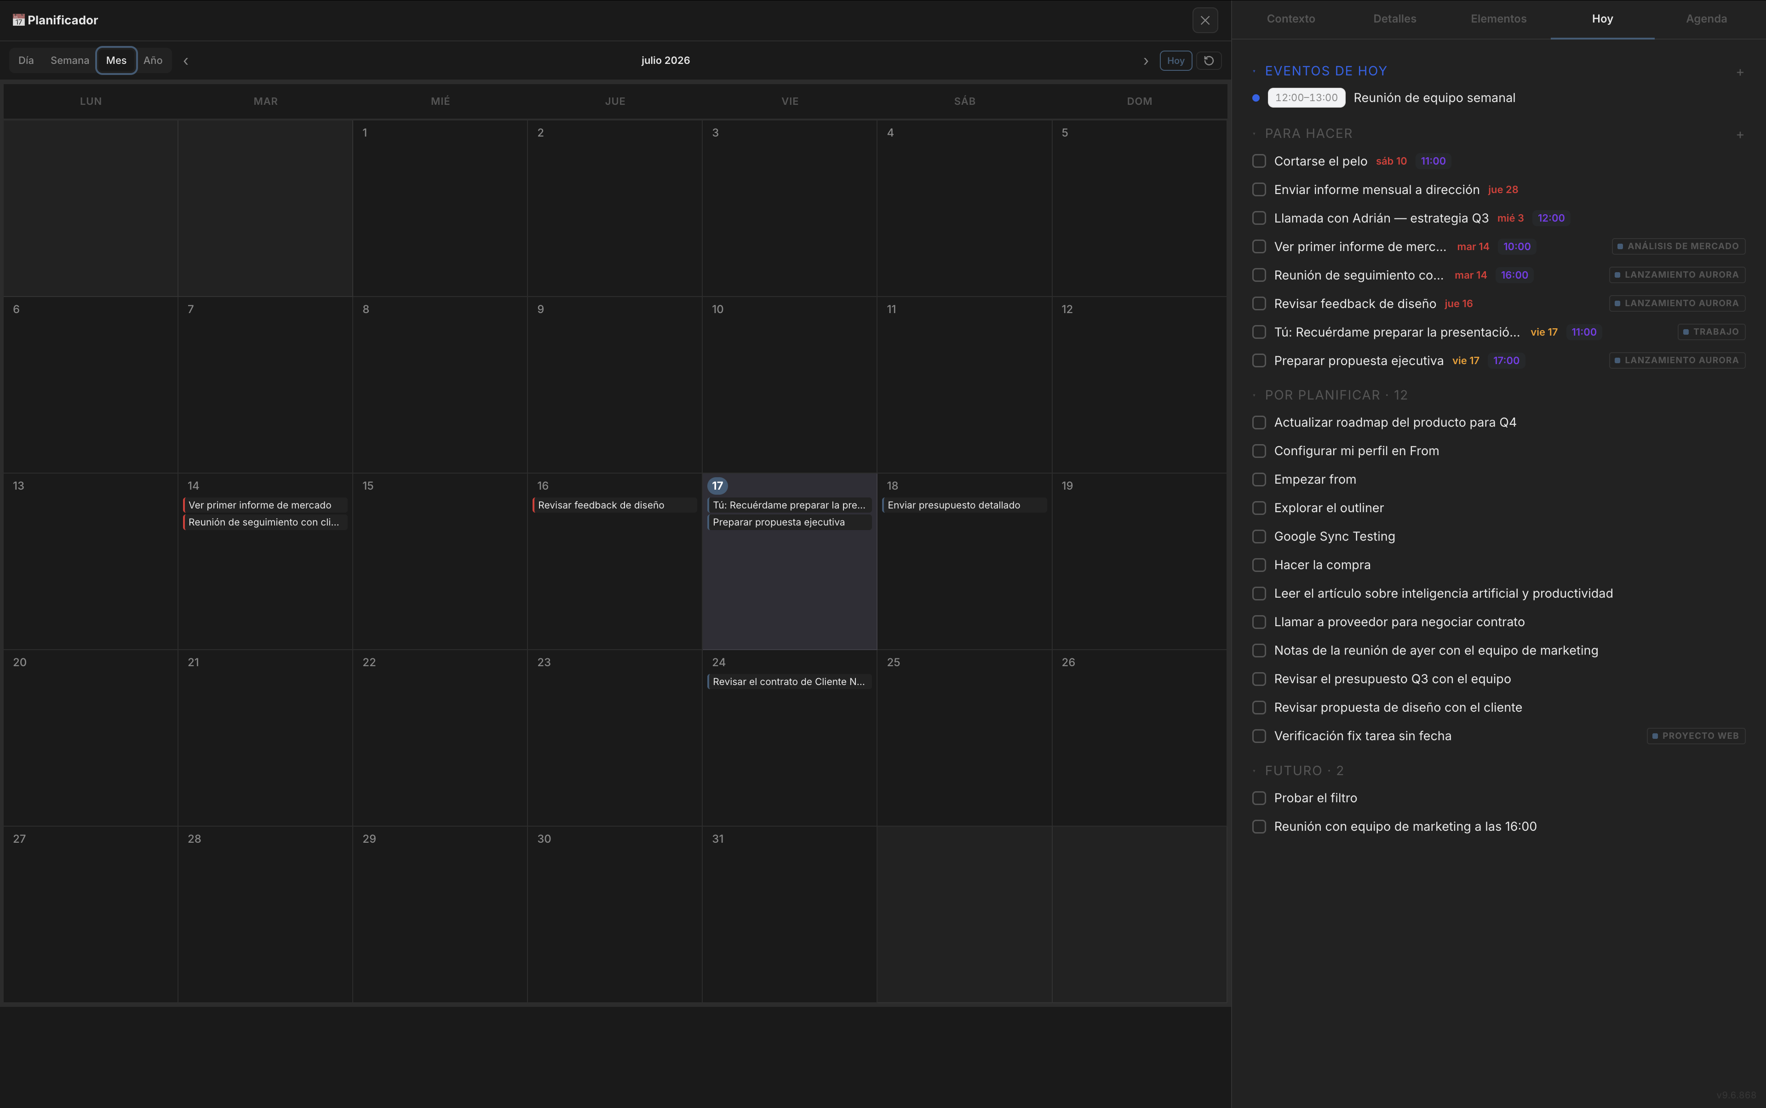
Task: Add new task with plus in Para hacer
Action: click(1740, 134)
